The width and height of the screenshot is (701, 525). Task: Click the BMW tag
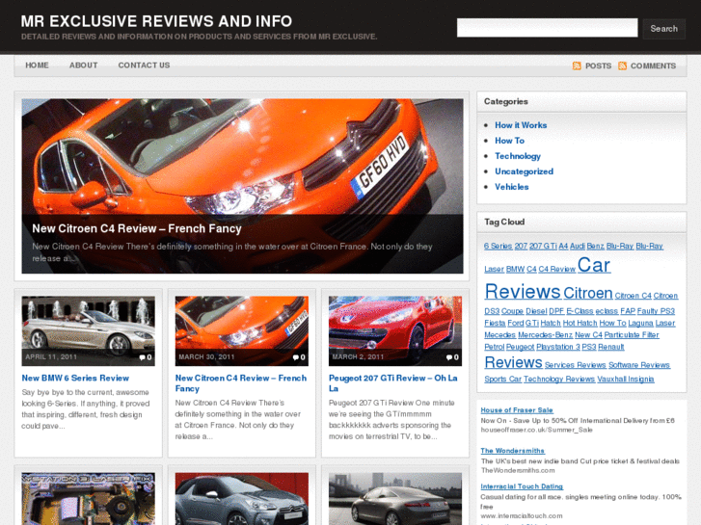click(515, 270)
